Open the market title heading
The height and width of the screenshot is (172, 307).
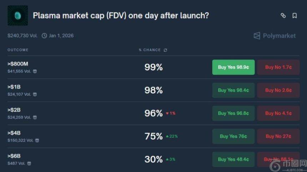121,16
